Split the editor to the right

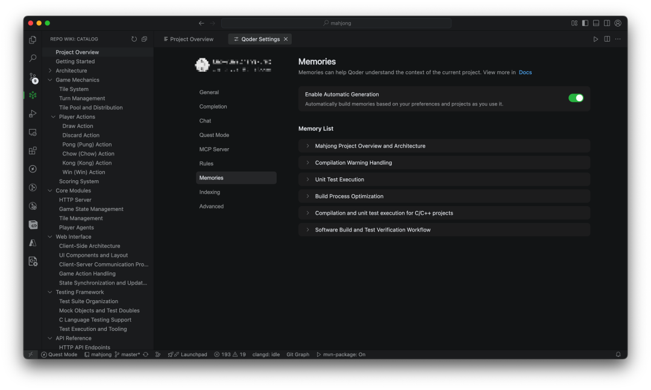click(607, 39)
